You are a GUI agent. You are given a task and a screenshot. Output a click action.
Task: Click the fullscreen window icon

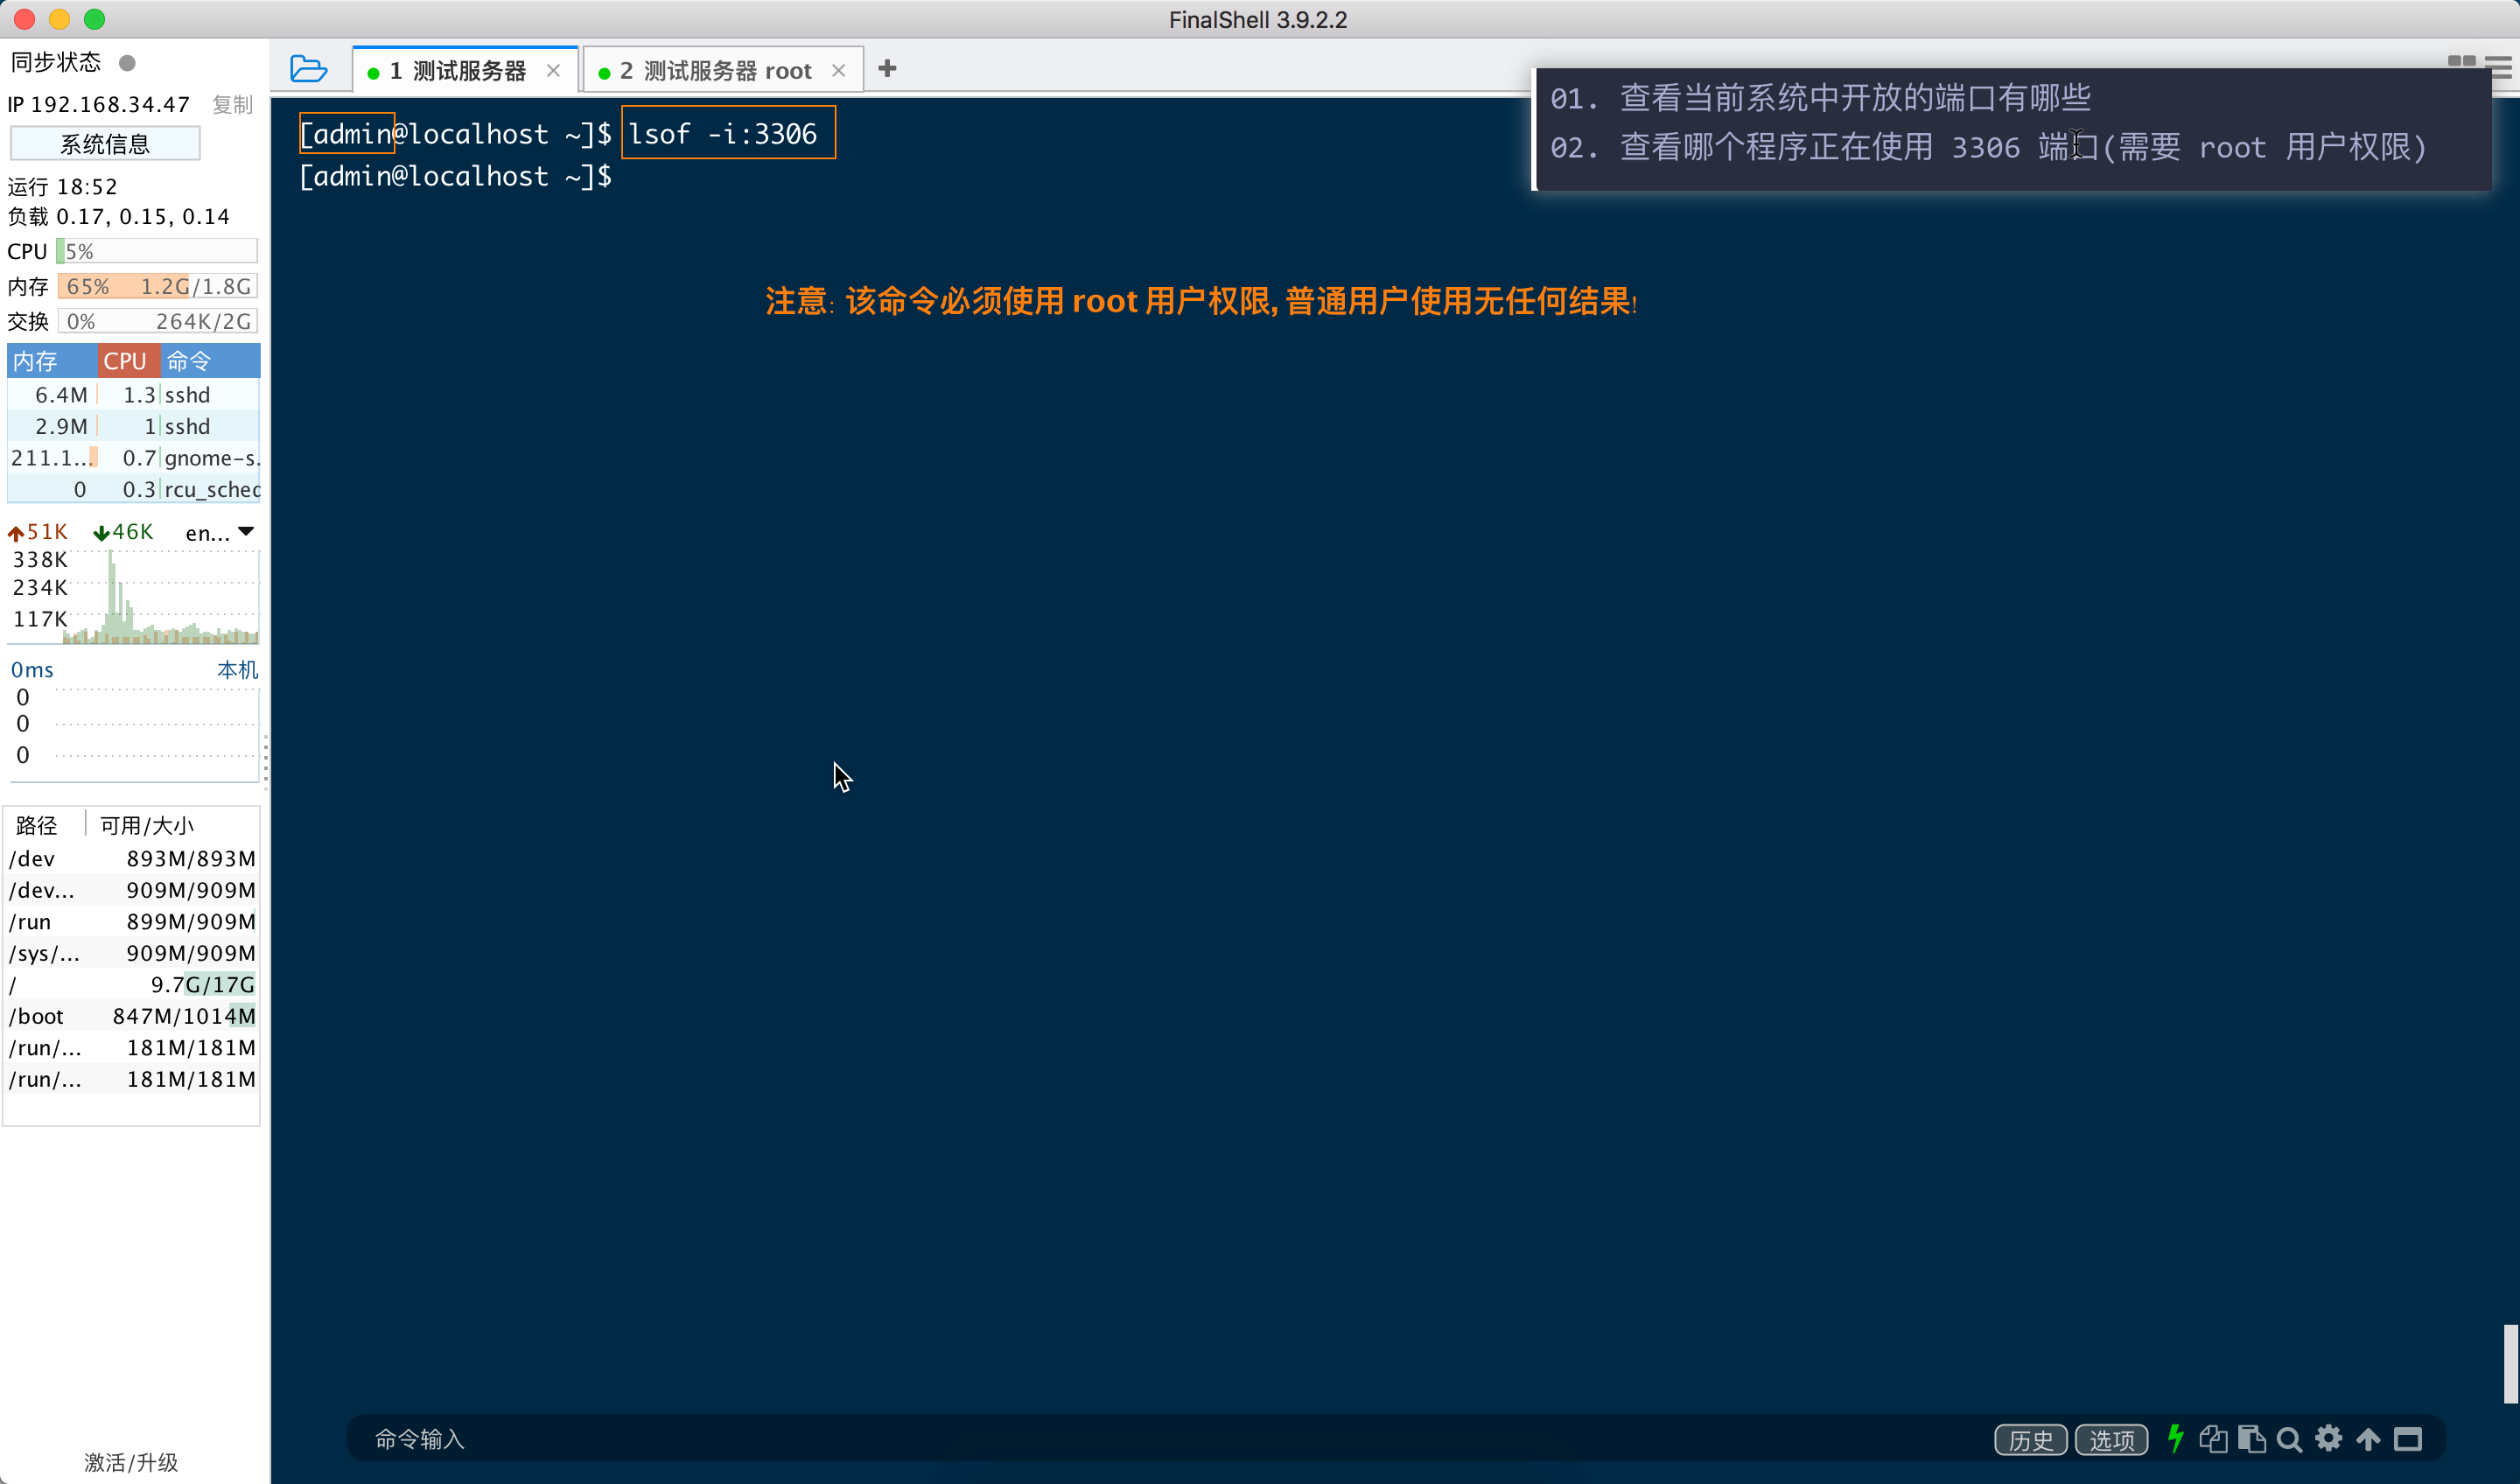click(x=2408, y=1439)
